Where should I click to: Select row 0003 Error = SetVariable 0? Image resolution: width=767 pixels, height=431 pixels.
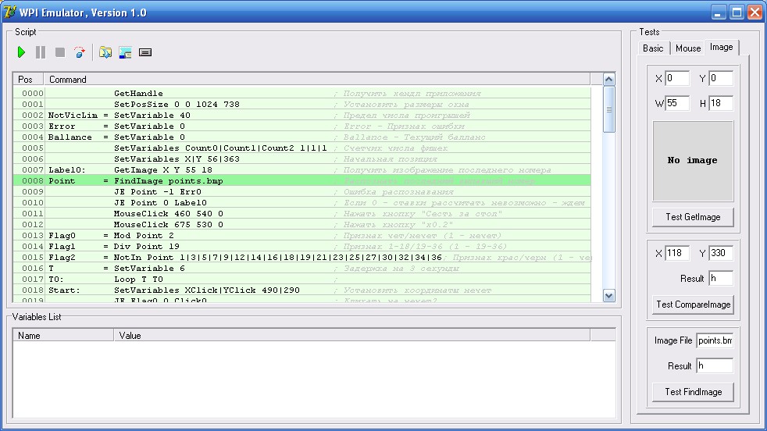click(x=301, y=126)
